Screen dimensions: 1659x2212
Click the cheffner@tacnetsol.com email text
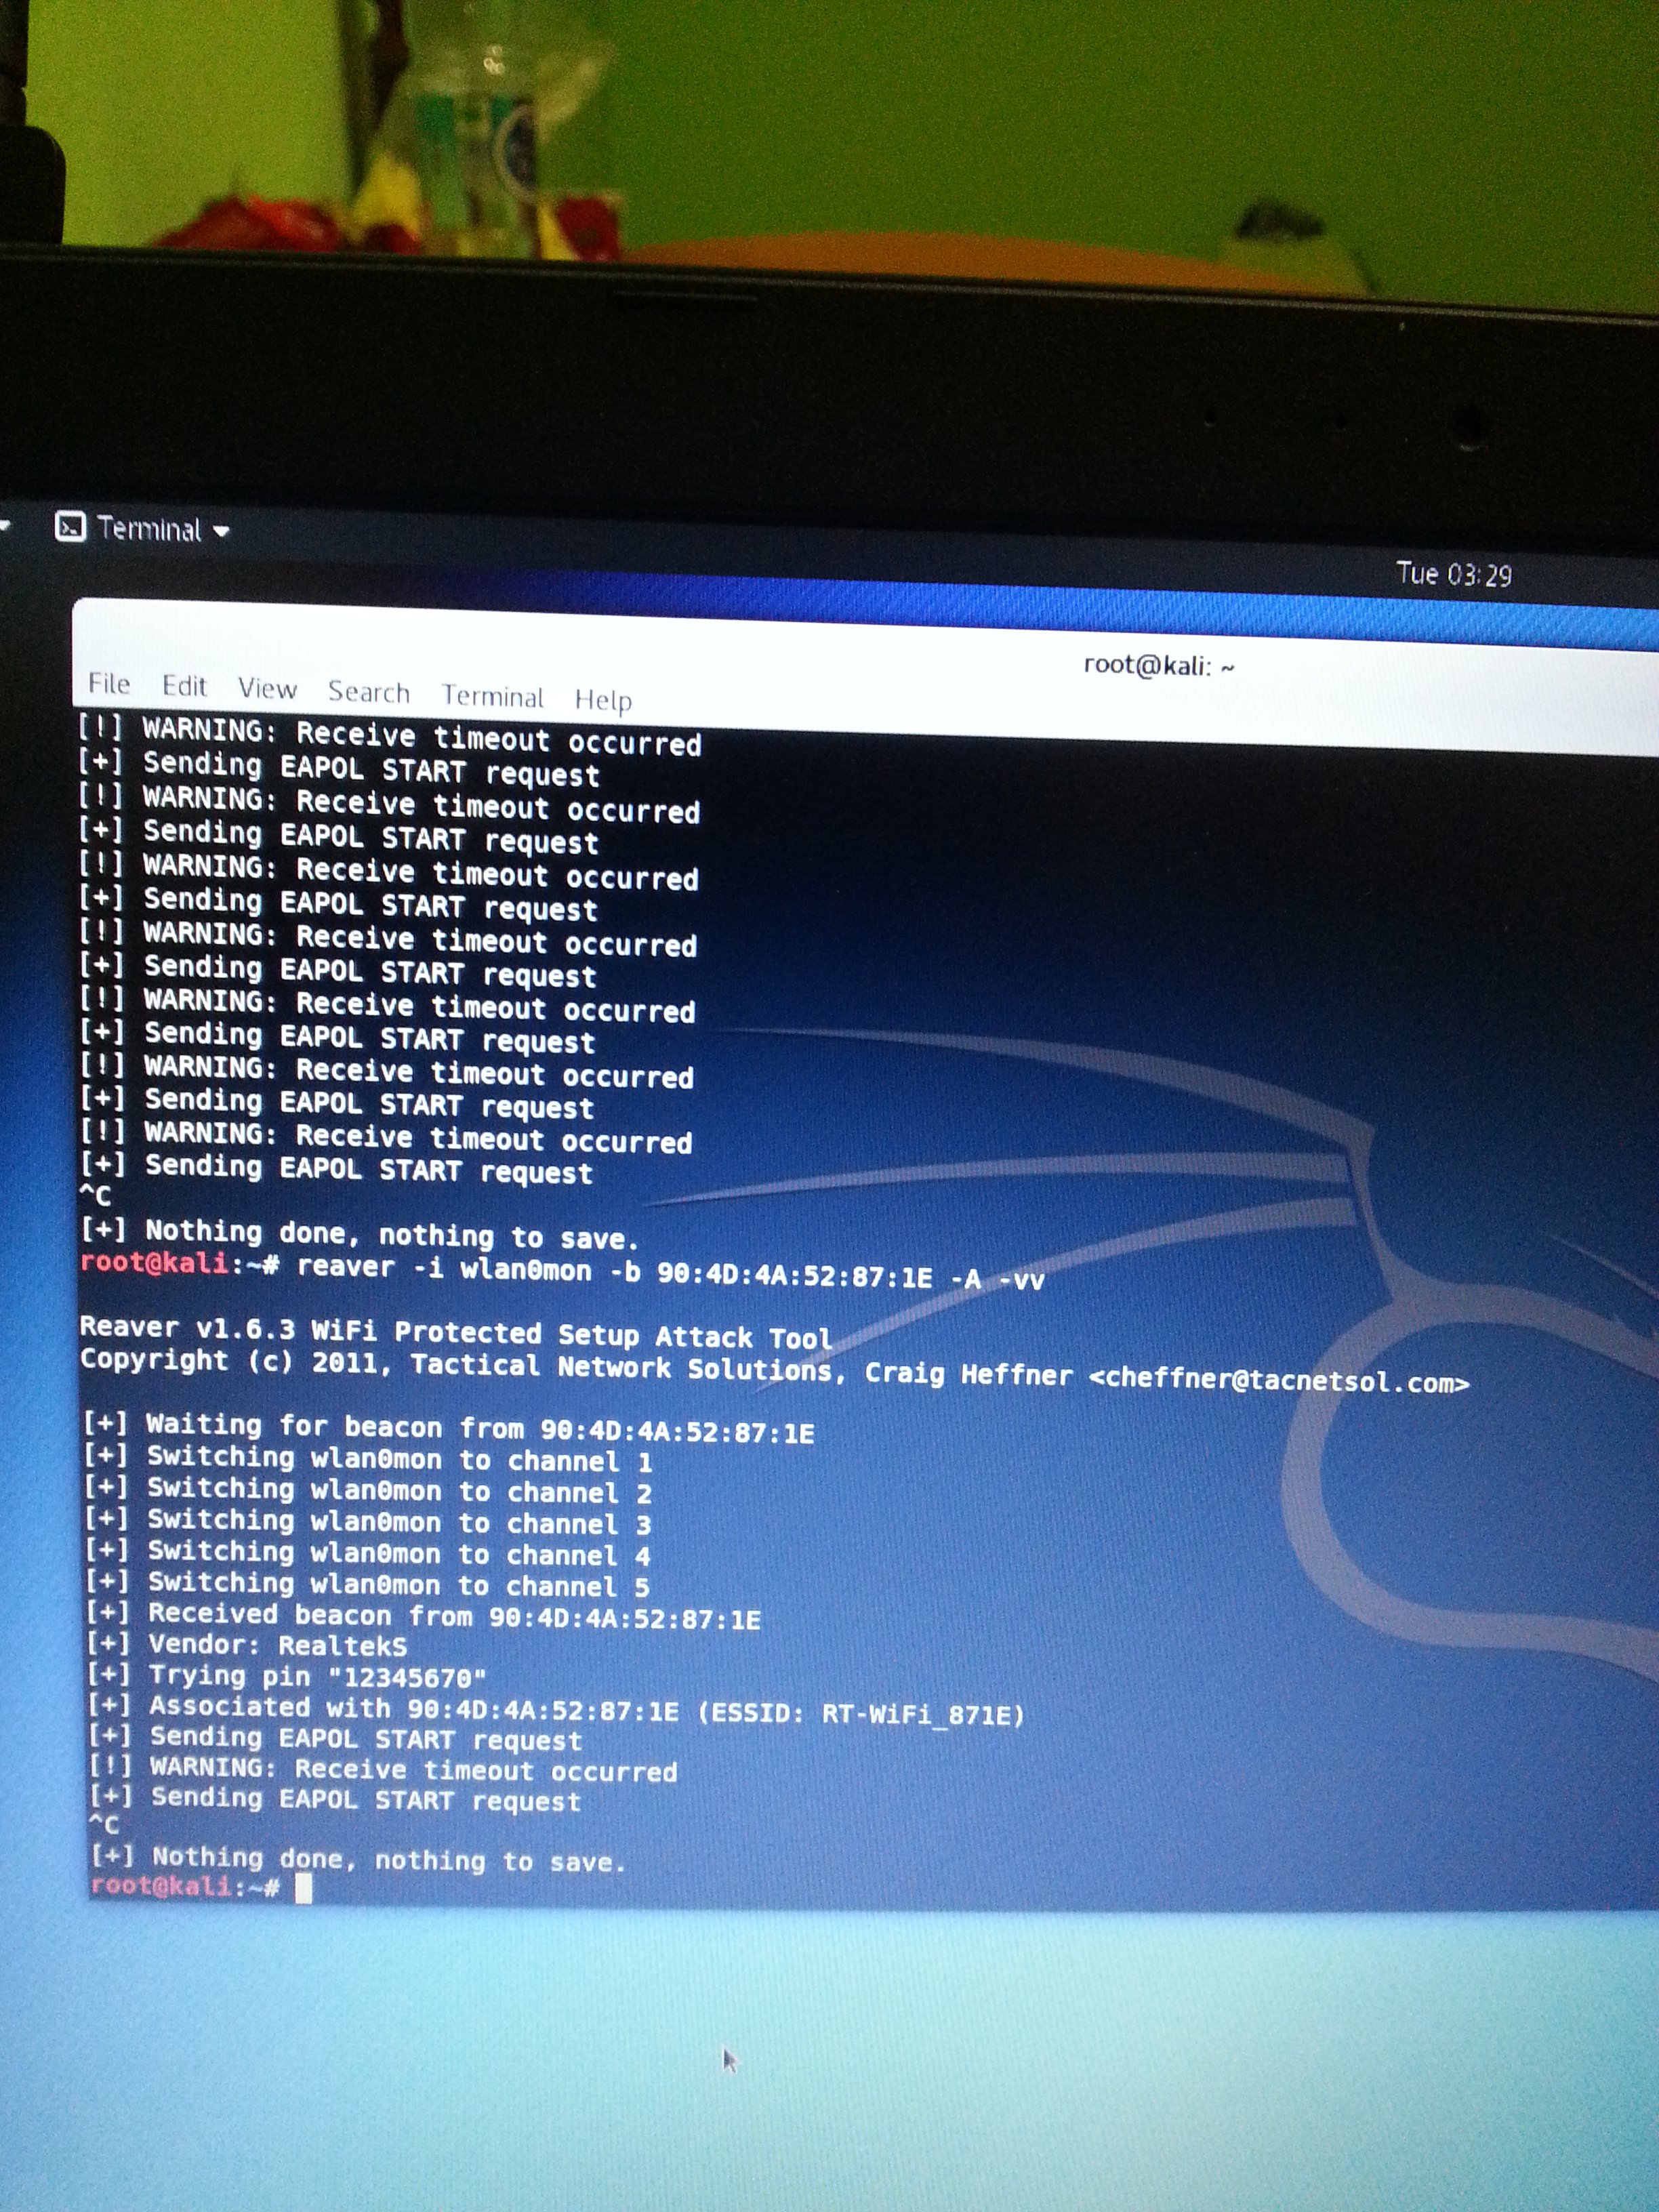(x=1279, y=1381)
